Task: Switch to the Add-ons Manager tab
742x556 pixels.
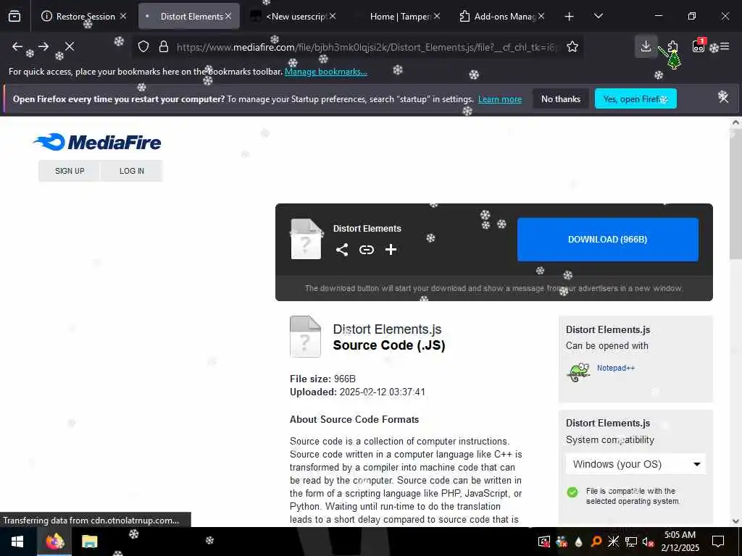Action: click(501, 16)
